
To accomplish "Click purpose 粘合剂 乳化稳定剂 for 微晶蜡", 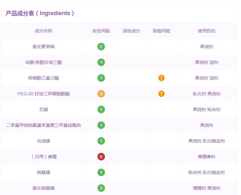I will point(206,172).
